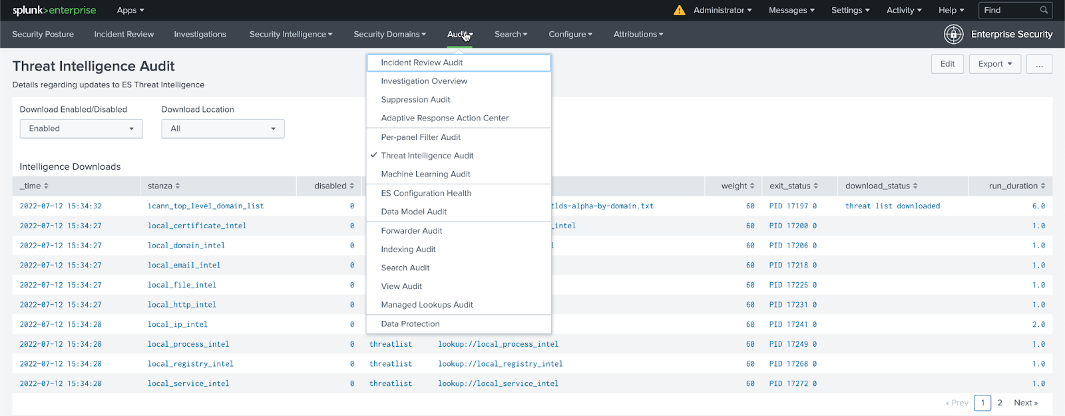
Task: Select Machine Learning Audit menu item
Action: 459,174
